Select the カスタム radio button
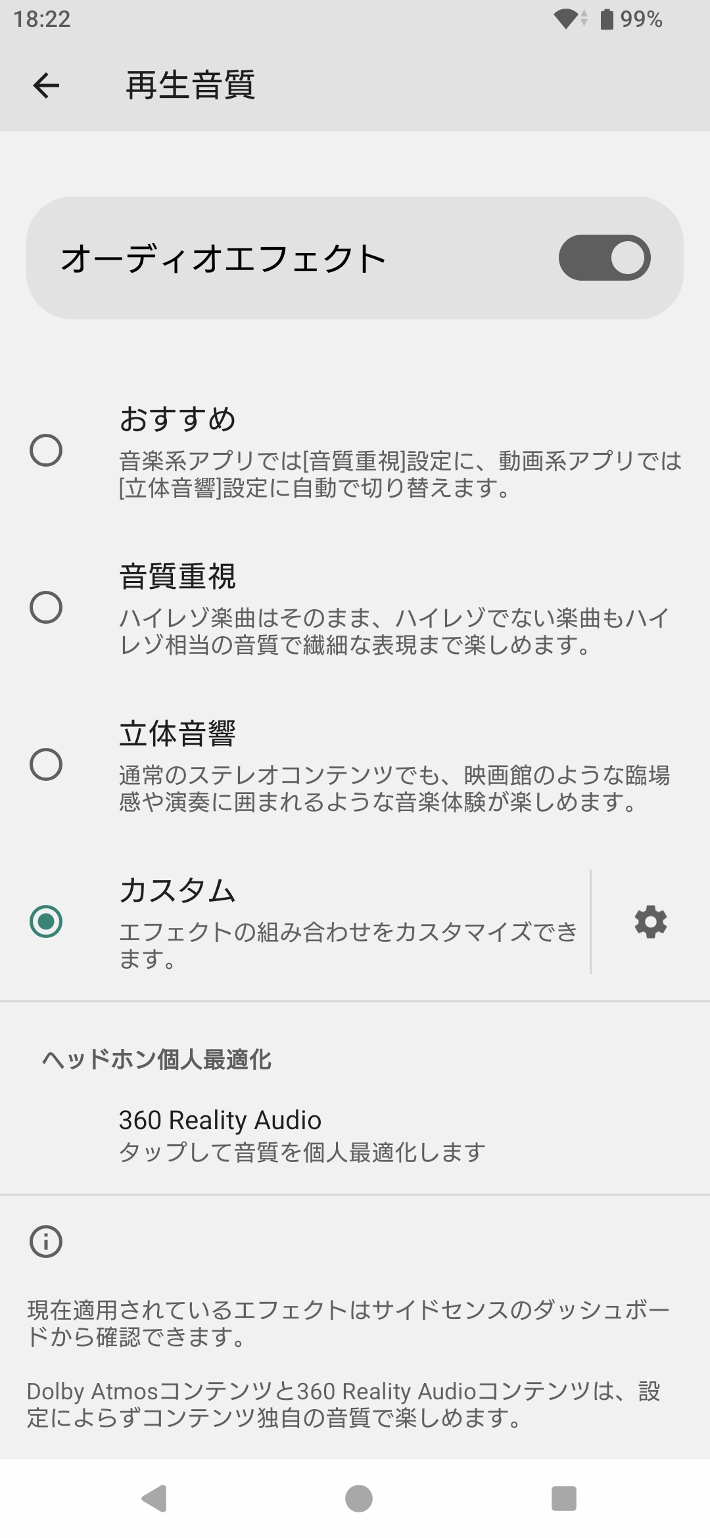Screen dimensions: 710x1538 point(46,921)
